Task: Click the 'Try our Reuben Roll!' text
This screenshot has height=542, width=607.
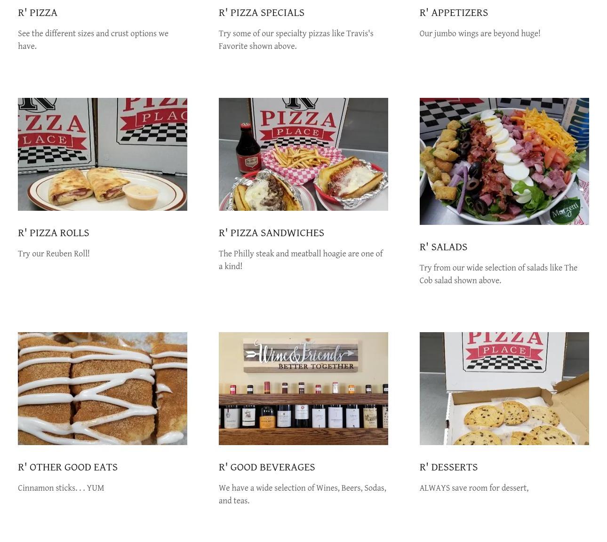Action: [54, 254]
